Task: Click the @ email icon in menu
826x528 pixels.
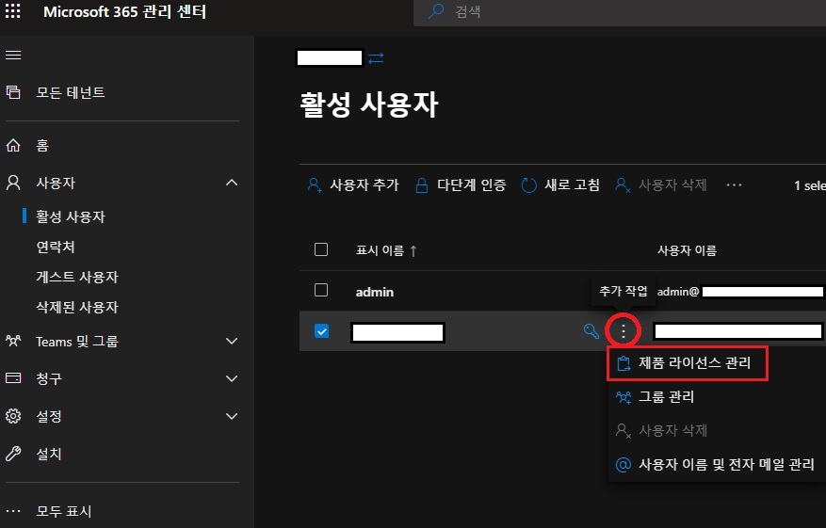Action: point(624,465)
